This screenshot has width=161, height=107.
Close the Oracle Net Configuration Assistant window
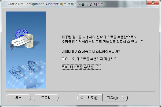point(153,3)
